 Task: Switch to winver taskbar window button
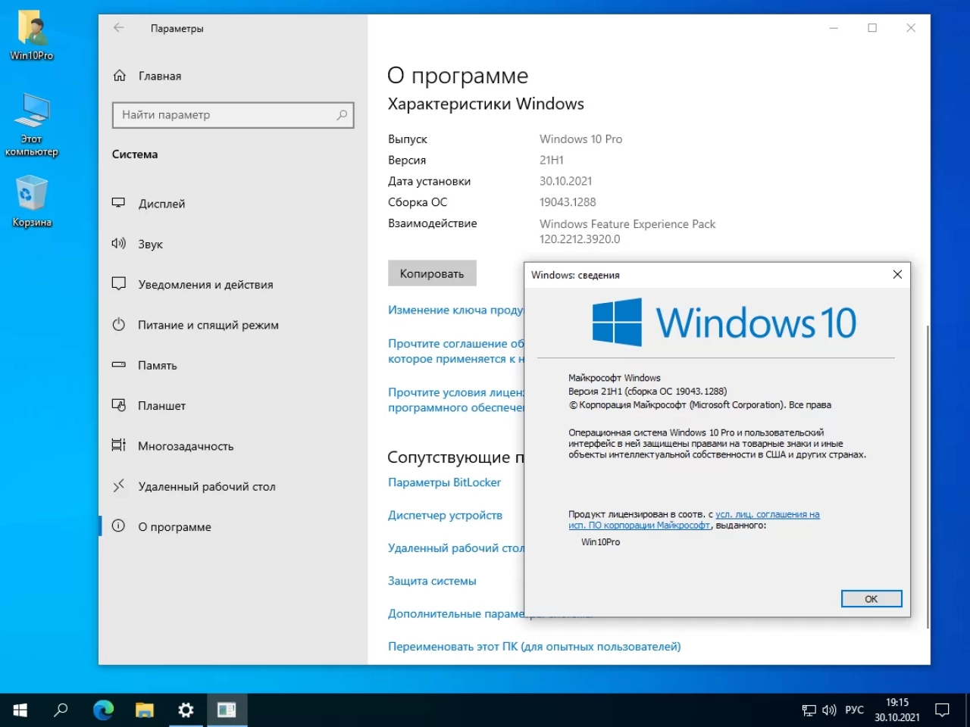[x=227, y=710]
